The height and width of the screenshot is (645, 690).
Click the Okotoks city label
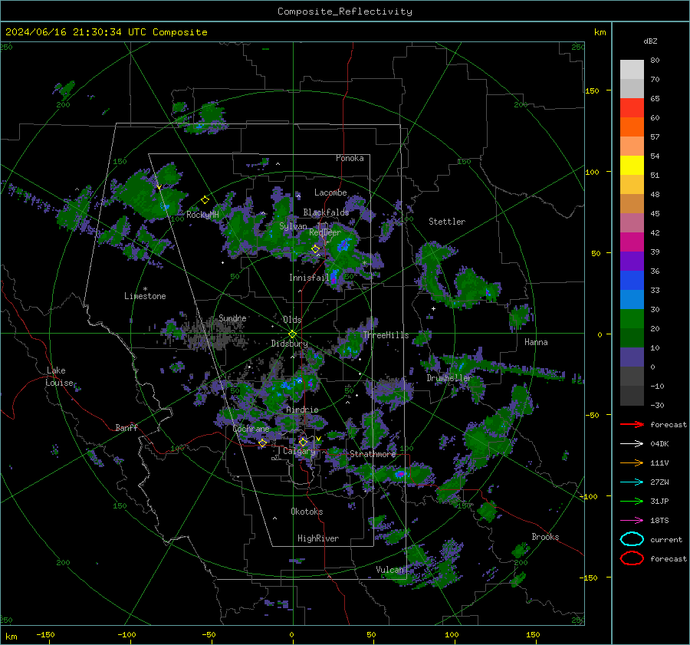click(307, 512)
